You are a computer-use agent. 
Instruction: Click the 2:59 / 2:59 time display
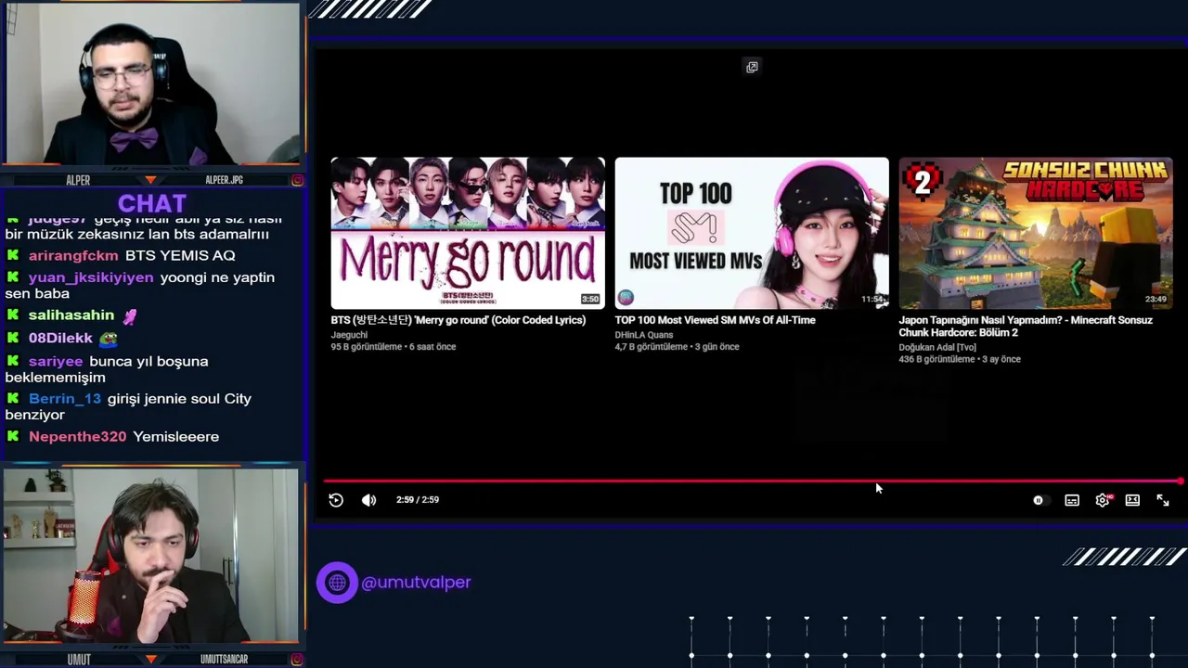point(418,499)
